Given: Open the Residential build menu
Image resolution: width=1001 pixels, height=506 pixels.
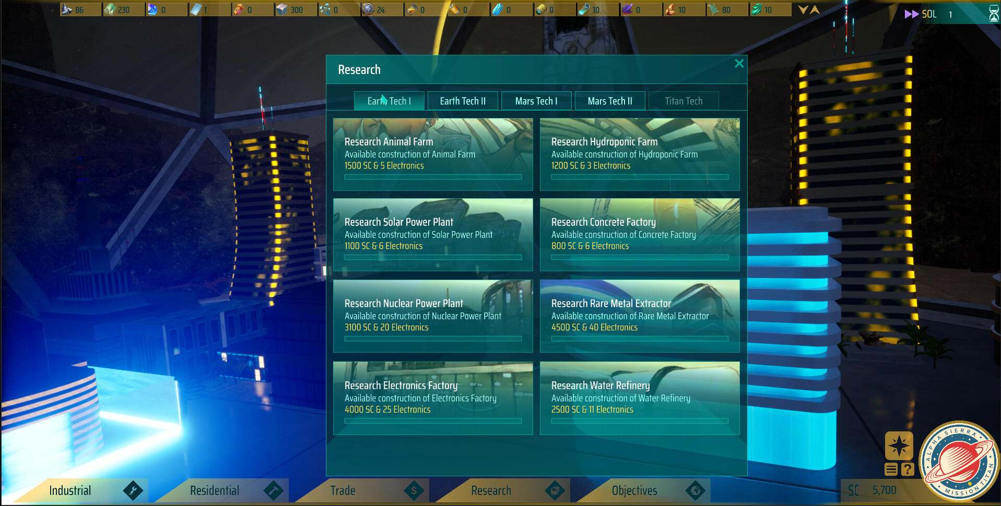Looking at the screenshot, I should pyautogui.click(x=215, y=490).
